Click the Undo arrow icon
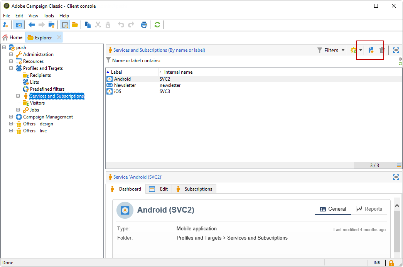The width and height of the screenshot is (403, 267). (x=121, y=25)
